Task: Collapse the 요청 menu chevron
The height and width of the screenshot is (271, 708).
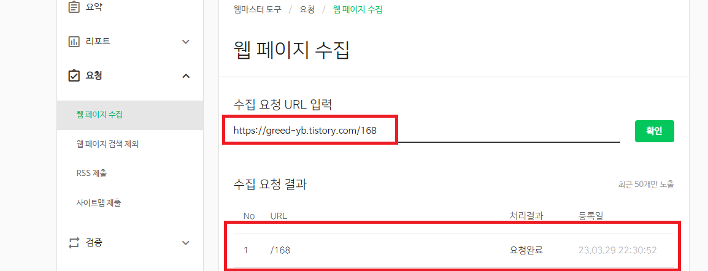Action: (x=185, y=76)
